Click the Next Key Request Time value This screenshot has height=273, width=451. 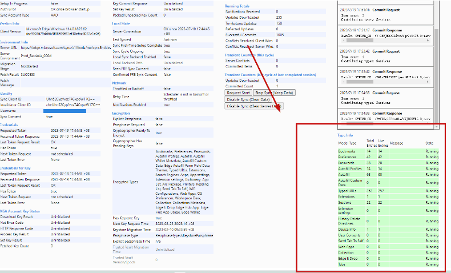click(x=175, y=224)
